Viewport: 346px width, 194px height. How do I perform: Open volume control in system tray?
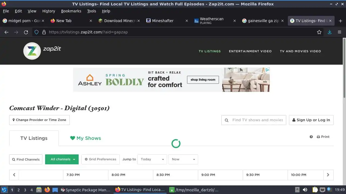(305, 190)
